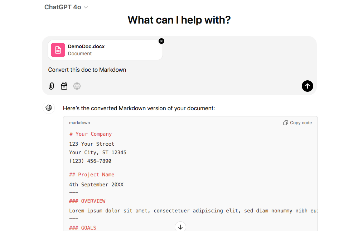
Task: Click the 'What can I help with?' heading
Action: [x=179, y=20]
